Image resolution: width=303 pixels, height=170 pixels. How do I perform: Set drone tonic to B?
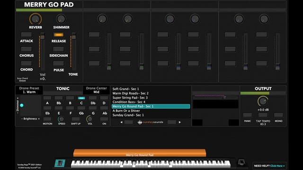(x=70, y=98)
